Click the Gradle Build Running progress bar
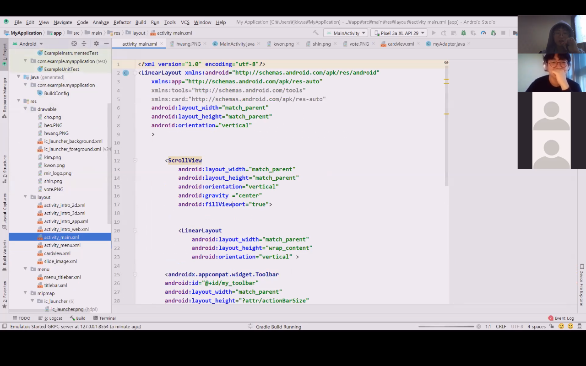The height and width of the screenshot is (366, 586). [x=446, y=327]
